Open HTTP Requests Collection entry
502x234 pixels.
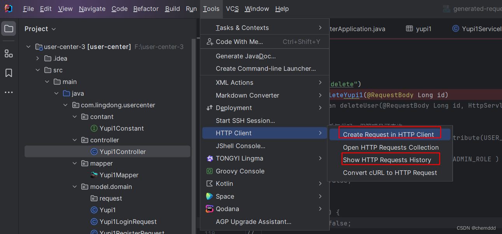pos(390,147)
